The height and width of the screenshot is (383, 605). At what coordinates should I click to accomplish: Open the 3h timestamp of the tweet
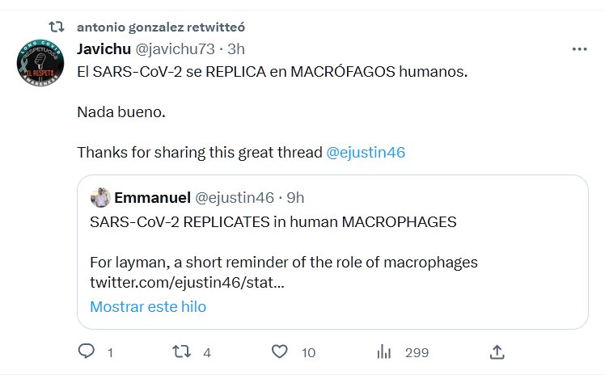pos(235,48)
